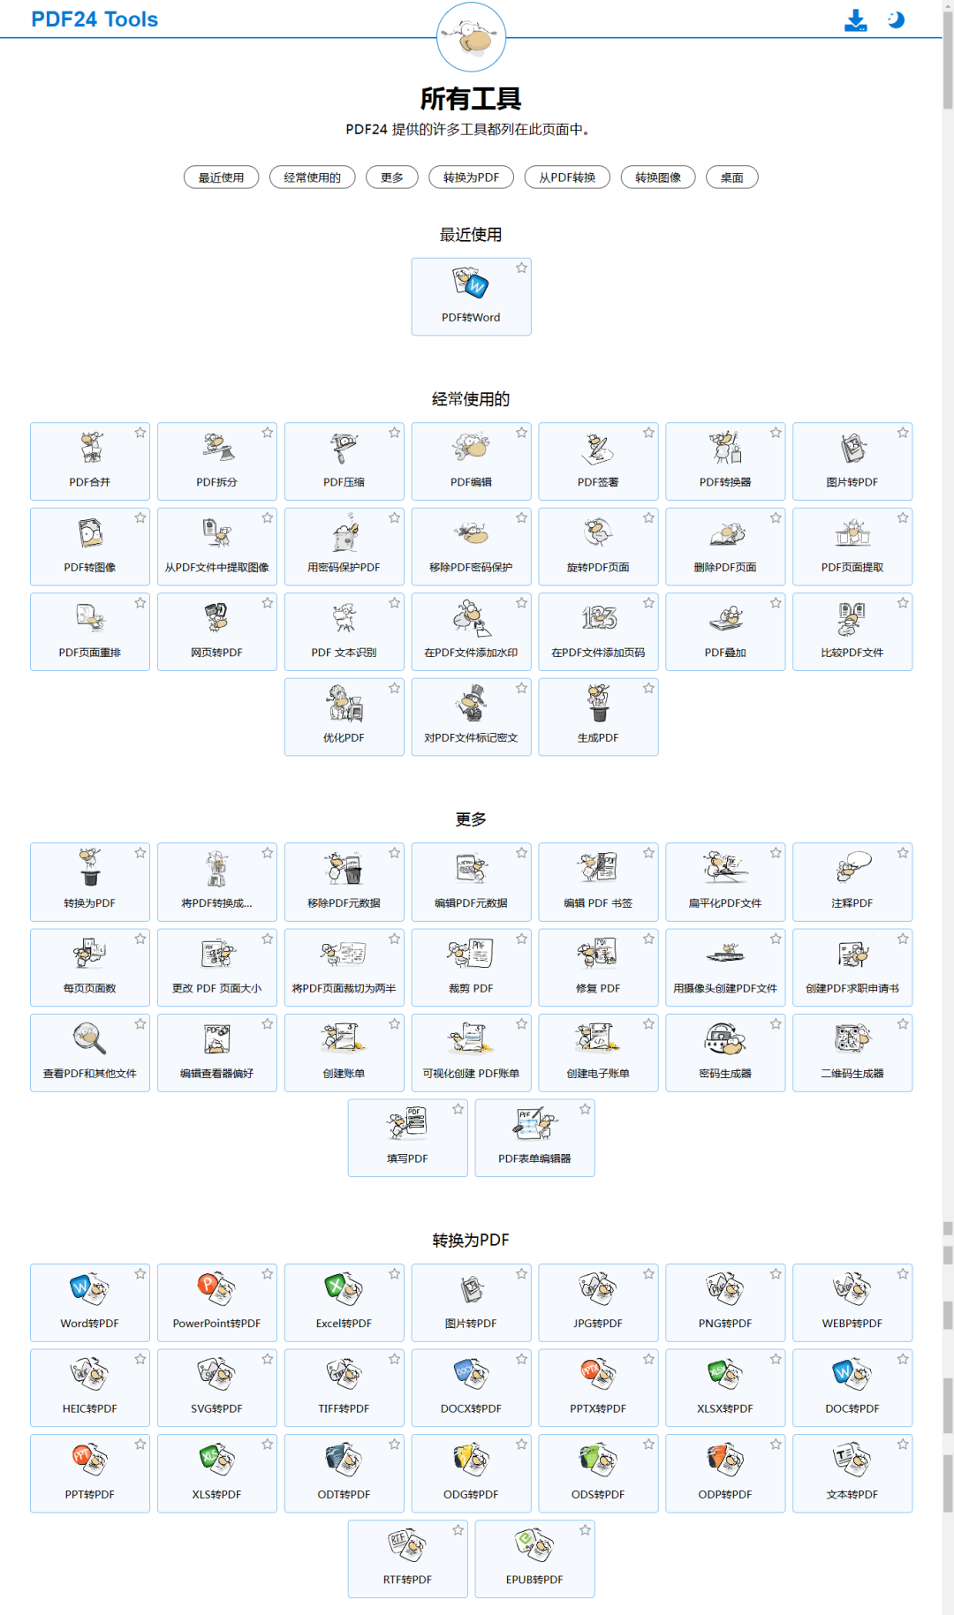Viewport: 954px width, 1615px height.
Task: Open the EPUB转PDF converter
Action: (x=534, y=1558)
